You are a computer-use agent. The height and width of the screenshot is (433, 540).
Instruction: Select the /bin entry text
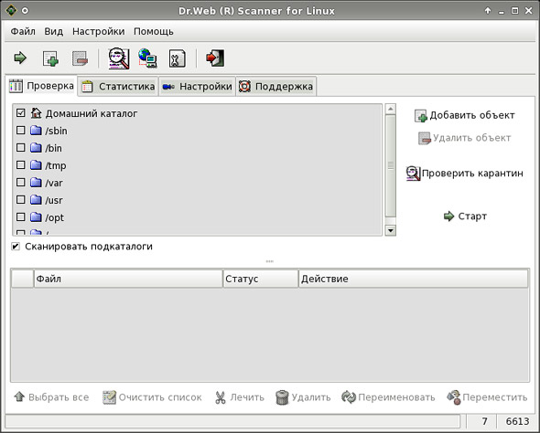click(53, 148)
